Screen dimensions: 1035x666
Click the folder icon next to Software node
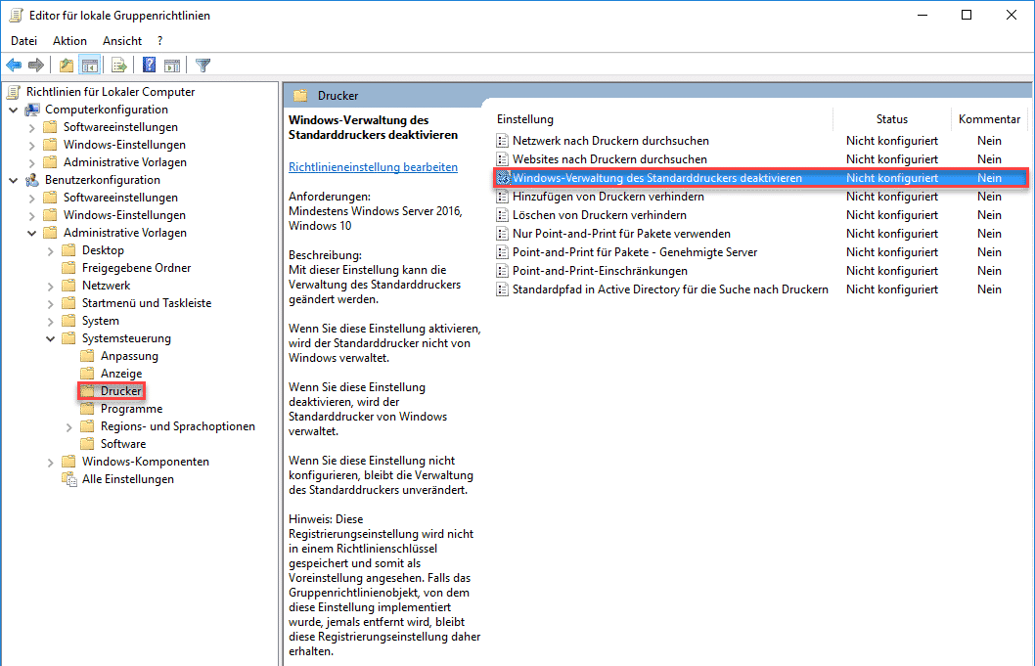point(87,444)
